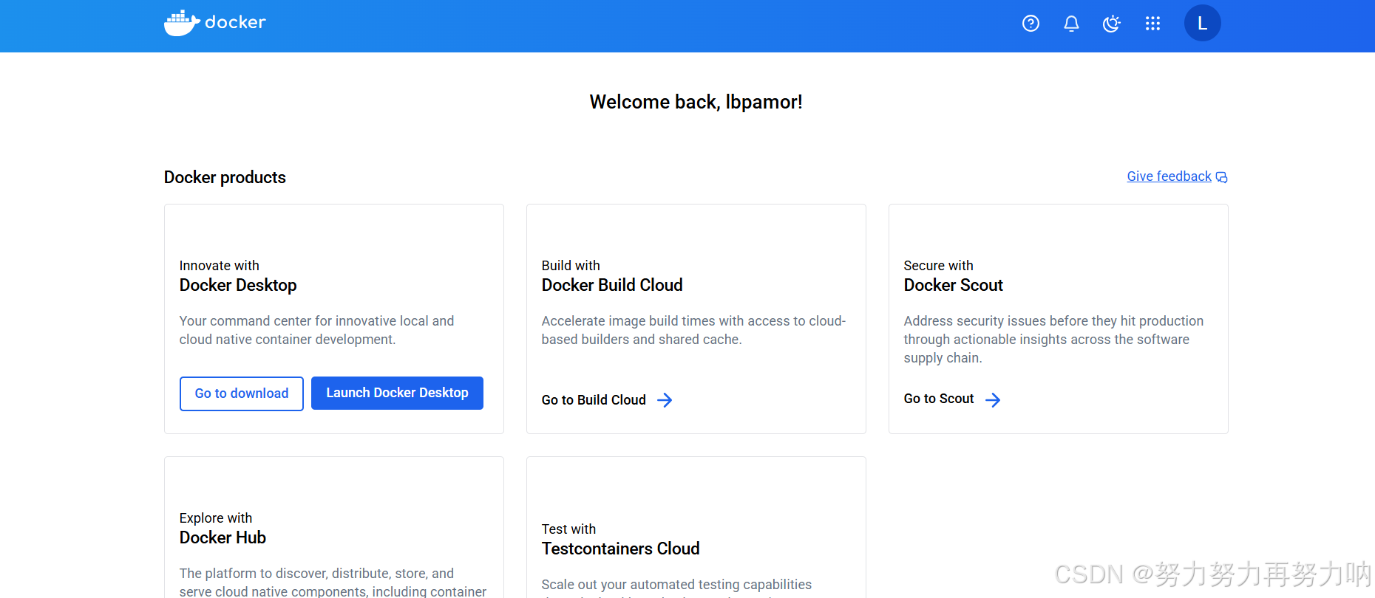
Task: Click the 'Test with' label
Action: click(x=568, y=529)
